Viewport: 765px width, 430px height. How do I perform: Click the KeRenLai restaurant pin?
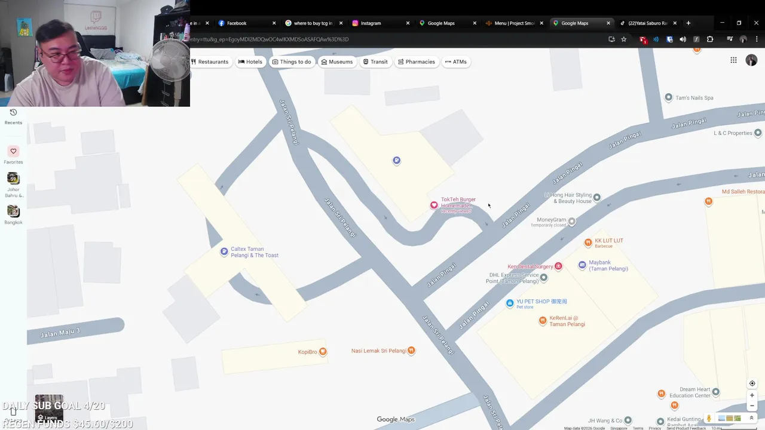(x=543, y=321)
